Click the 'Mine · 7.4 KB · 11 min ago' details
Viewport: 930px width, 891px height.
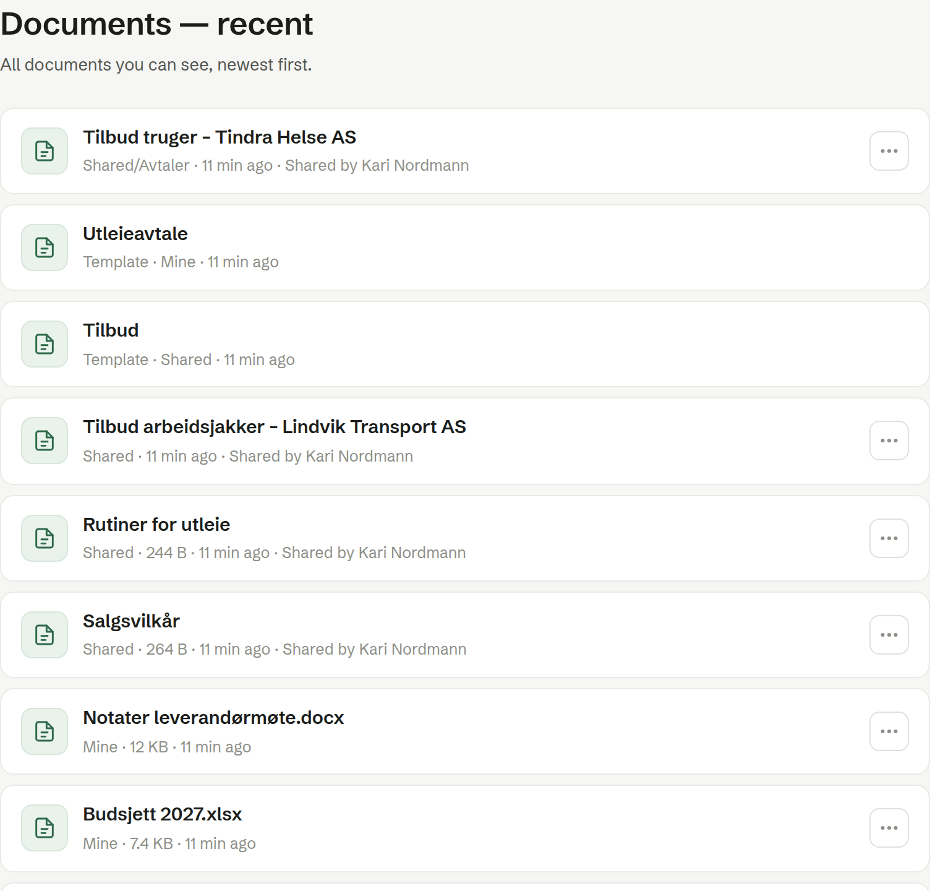coord(169,844)
